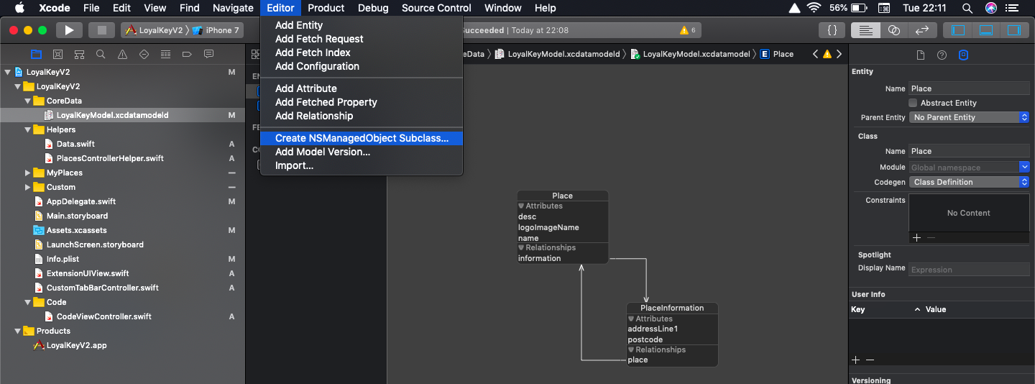Choose Create NSManagedObject Subclass menu item
The image size is (1035, 384).
pos(362,138)
